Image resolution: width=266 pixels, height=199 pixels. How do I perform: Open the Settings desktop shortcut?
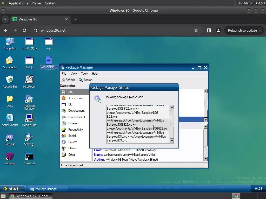coord(29,139)
